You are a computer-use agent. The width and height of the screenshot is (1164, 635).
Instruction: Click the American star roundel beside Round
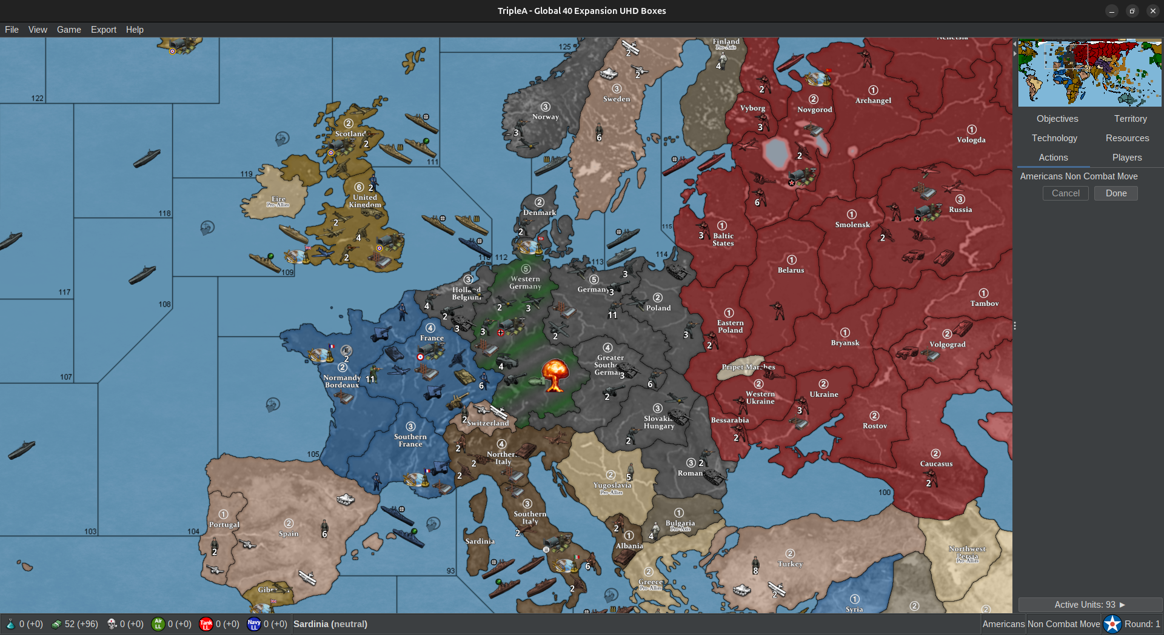coord(1112,624)
